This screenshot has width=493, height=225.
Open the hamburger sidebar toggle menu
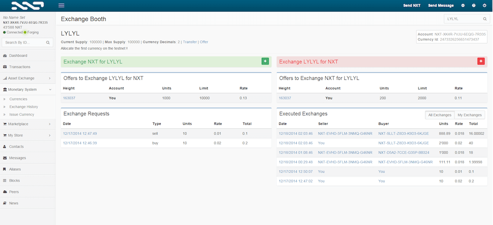pos(61,5)
